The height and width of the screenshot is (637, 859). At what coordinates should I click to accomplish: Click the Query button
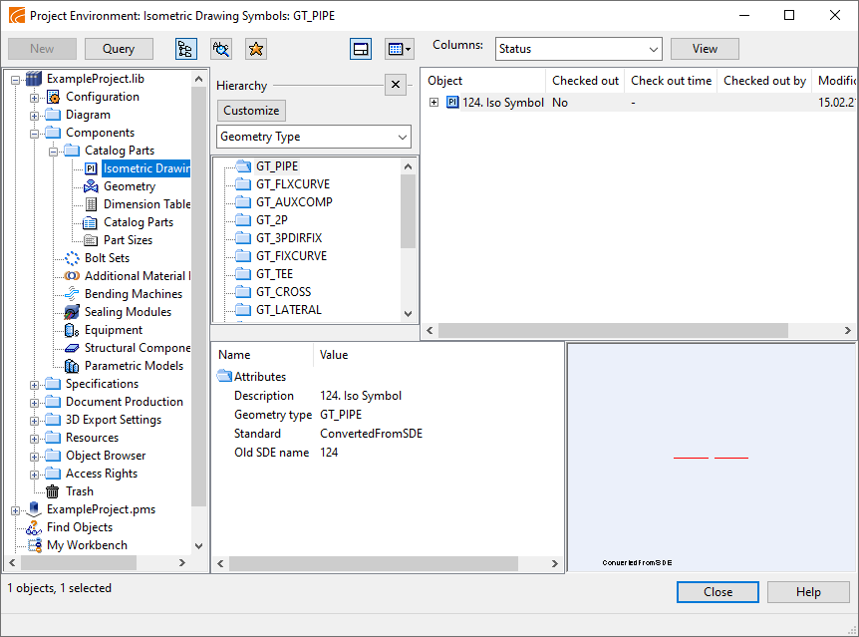click(x=119, y=49)
